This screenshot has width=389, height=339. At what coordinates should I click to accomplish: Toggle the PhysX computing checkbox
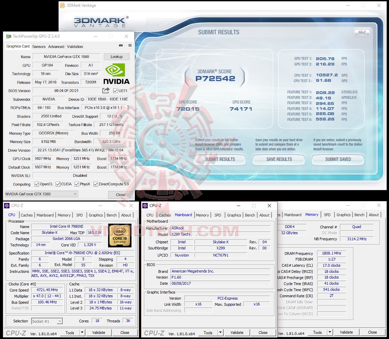77,184
